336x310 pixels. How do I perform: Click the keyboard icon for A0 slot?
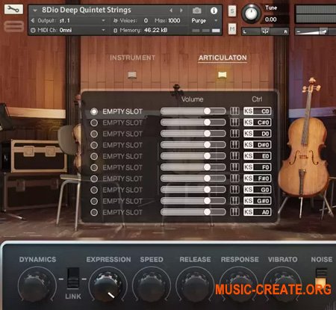[234, 212]
